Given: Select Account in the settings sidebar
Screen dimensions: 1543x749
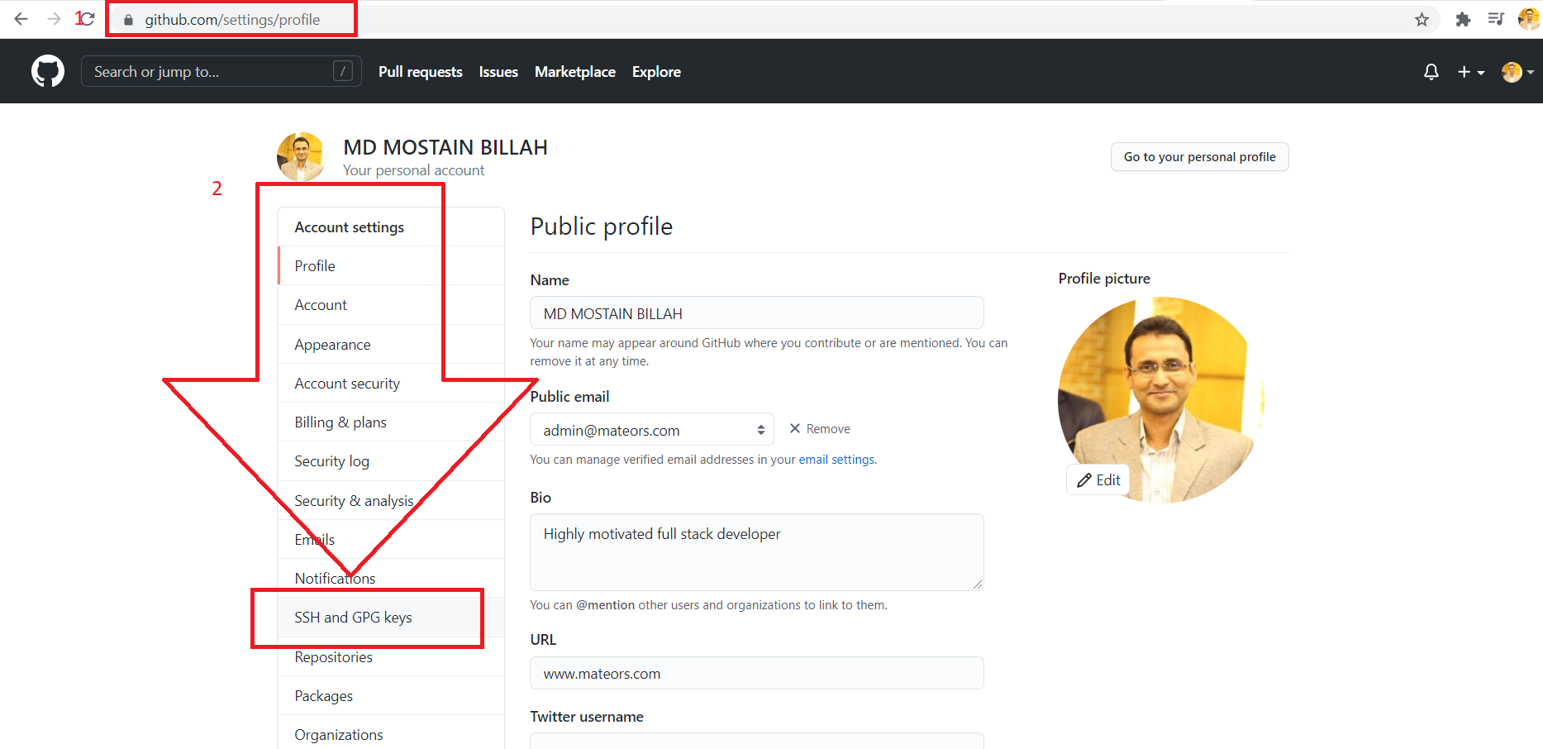Looking at the screenshot, I should tap(391, 304).
